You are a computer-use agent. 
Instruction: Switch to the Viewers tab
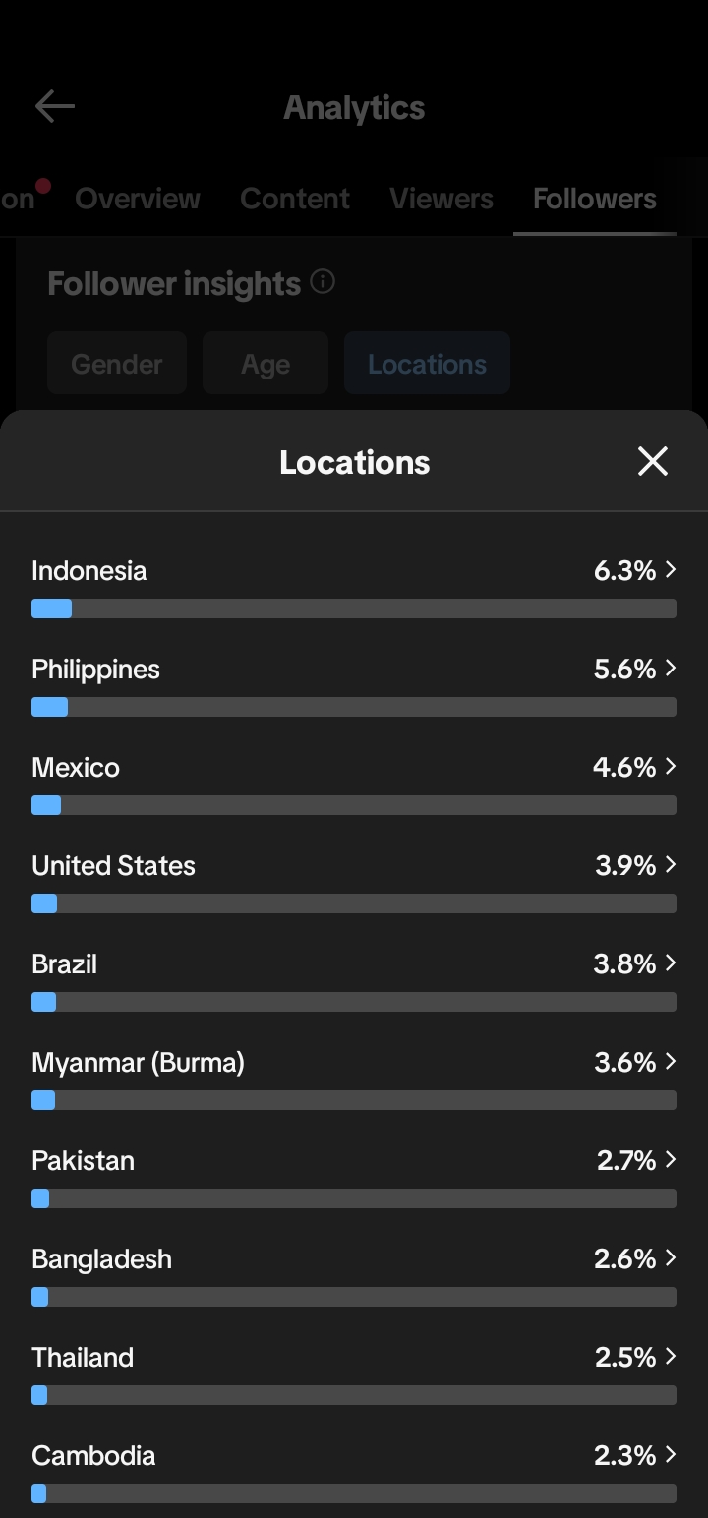click(x=442, y=199)
